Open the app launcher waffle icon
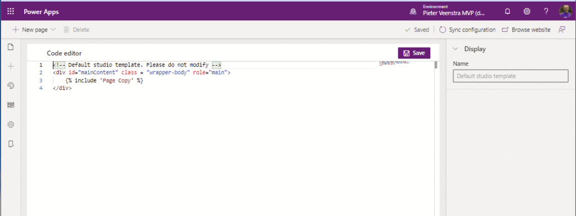Viewport: 576px width, 216px height. pyautogui.click(x=11, y=11)
